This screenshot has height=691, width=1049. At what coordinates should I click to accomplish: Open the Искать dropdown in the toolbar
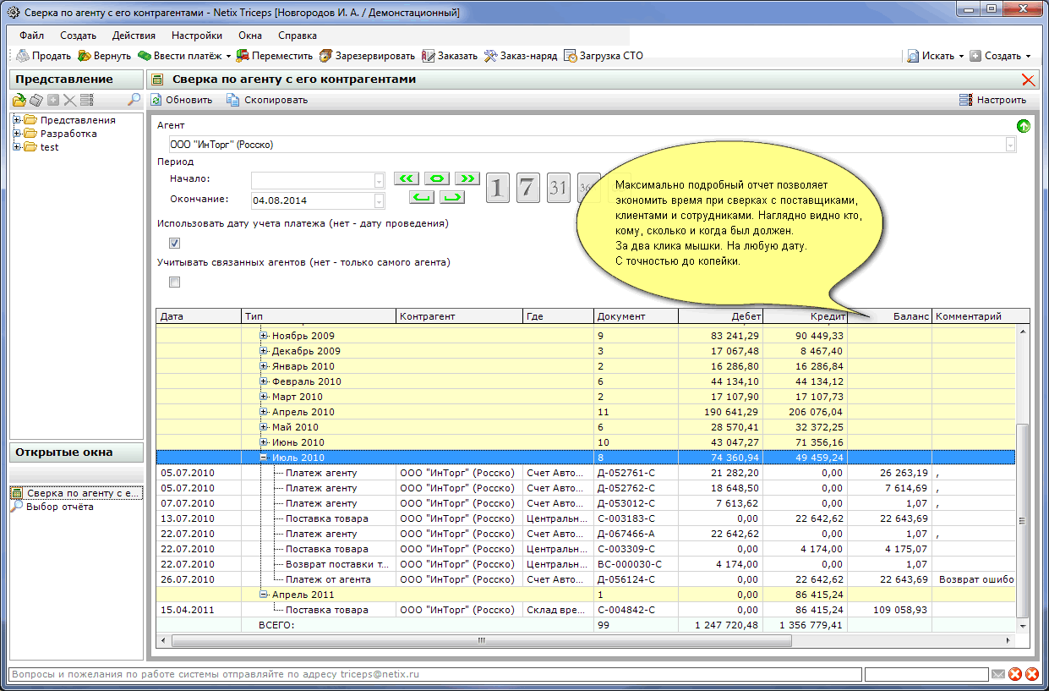point(961,56)
